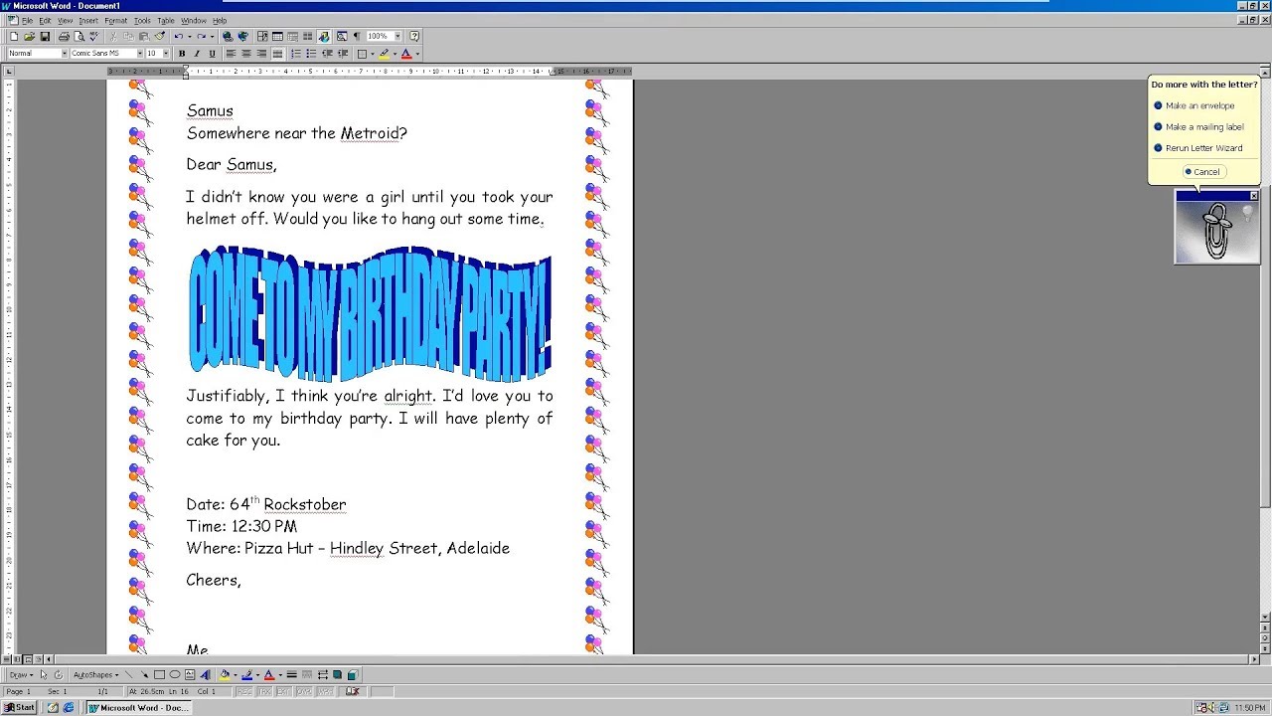Increase paragraph indent
Image resolution: width=1272 pixels, height=716 pixels.
tap(343, 54)
